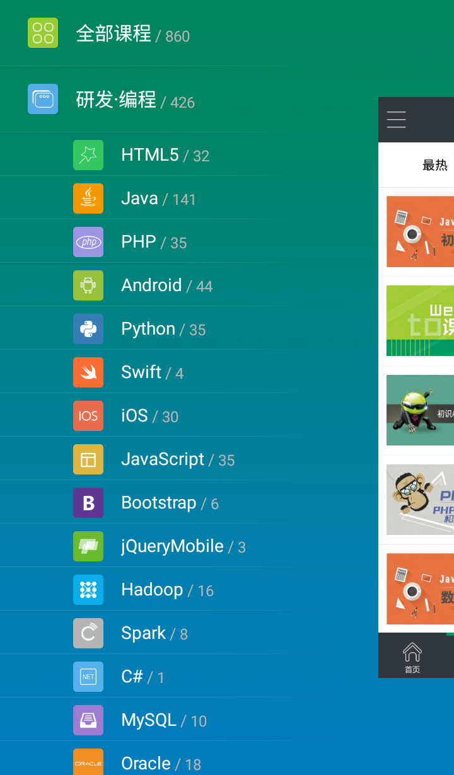Open the last orange Java course thumbnail
This screenshot has height=775, width=454.
tap(420, 589)
